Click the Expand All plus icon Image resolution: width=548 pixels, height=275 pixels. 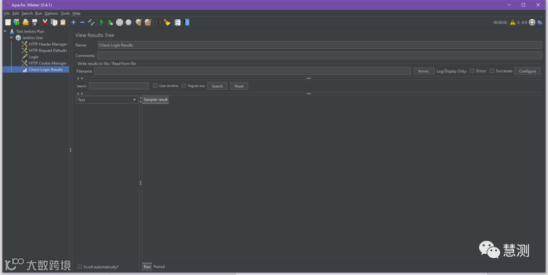coord(74,22)
